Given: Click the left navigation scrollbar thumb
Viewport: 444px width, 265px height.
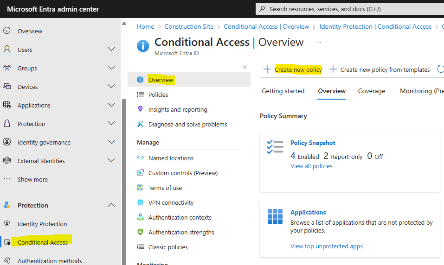Looking at the screenshot, I should point(124,182).
